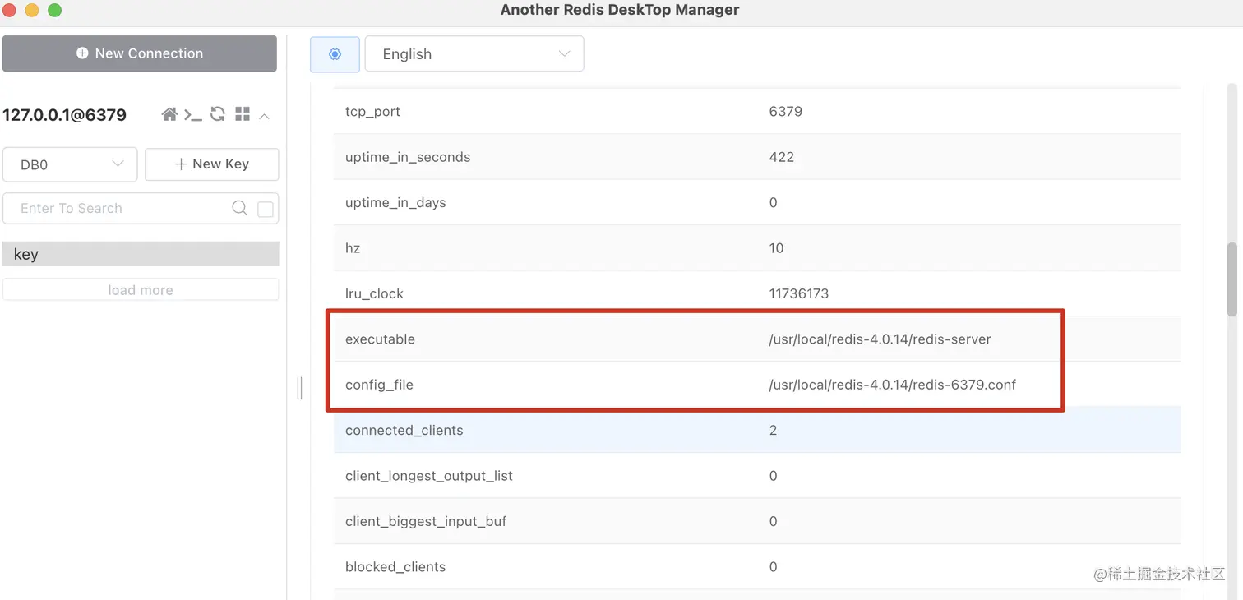The width and height of the screenshot is (1243, 600).
Task: Click the settings gear button
Action: point(335,54)
